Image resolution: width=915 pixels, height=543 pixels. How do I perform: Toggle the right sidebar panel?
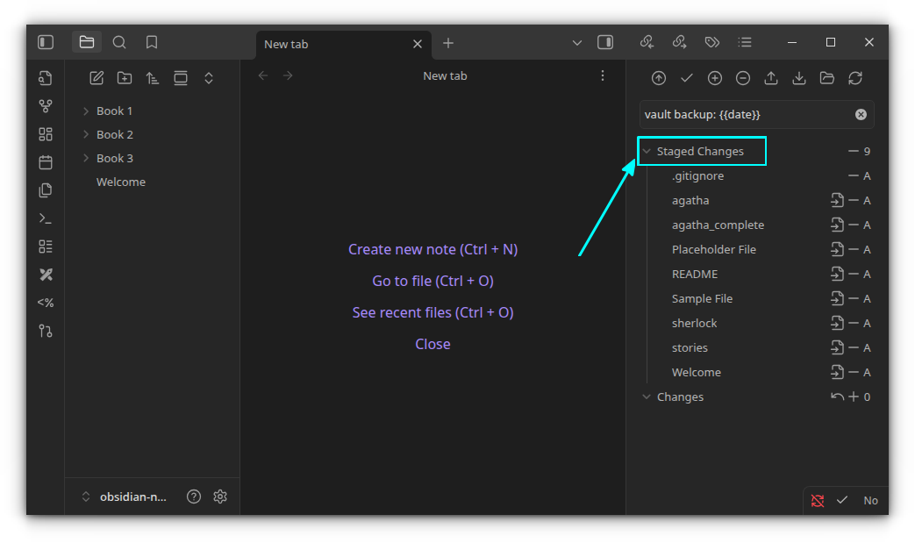click(605, 42)
